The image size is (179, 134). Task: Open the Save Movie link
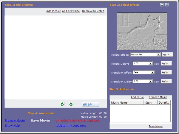click(40, 121)
